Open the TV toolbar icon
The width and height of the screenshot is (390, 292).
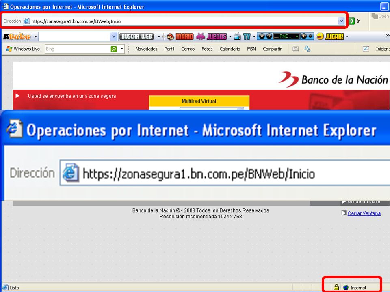(242, 36)
